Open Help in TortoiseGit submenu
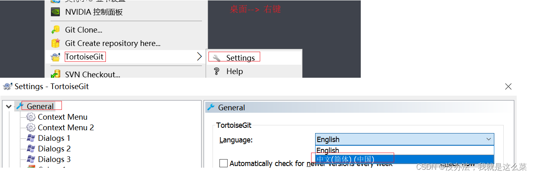Screen dimensions: 533x175 (x=254, y=71)
